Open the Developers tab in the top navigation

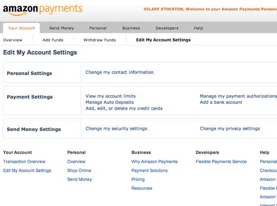(167, 28)
